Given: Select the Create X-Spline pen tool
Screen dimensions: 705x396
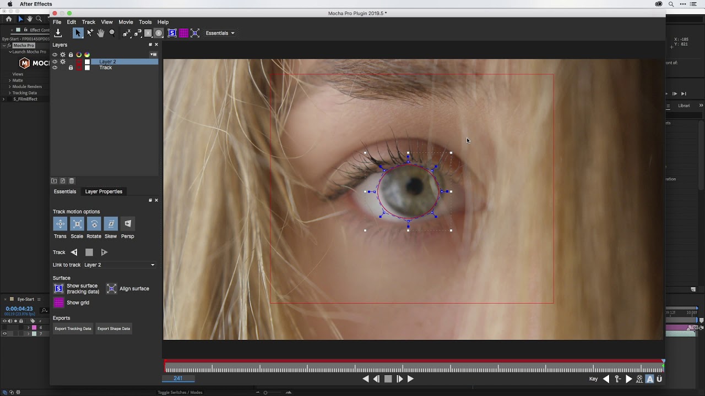Looking at the screenshot, I should 127,33.
